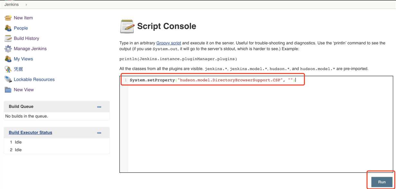
Task: Click the People icon in sidebar
Action: (8, 28)
